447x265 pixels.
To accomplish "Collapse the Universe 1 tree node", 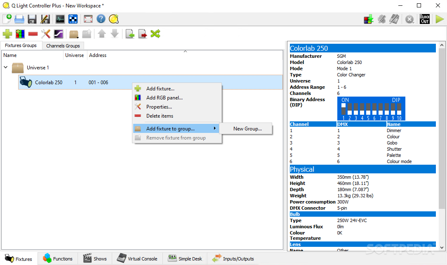I will pos(6,67).
